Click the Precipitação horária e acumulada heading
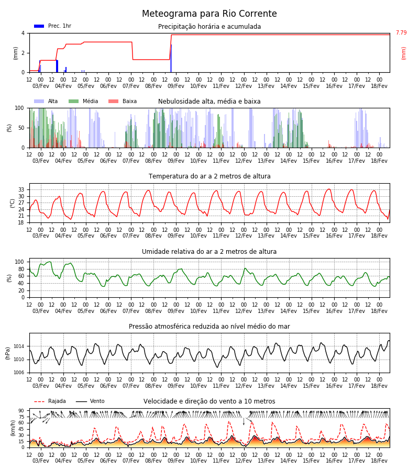The image size is (419, 471). click(x=210, y=27)
